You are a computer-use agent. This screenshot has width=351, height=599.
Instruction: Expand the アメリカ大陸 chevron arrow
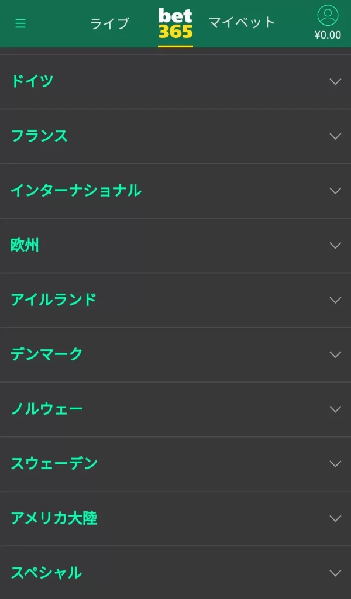tap(335, 518)
